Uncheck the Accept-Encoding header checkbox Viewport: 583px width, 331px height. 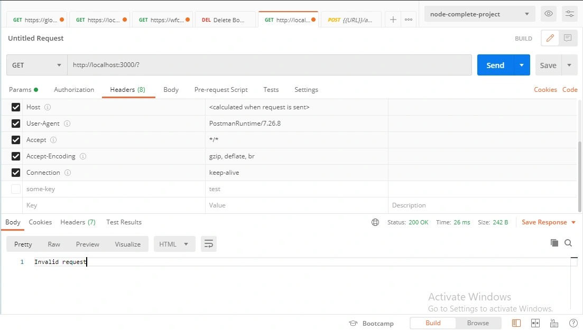16,156
